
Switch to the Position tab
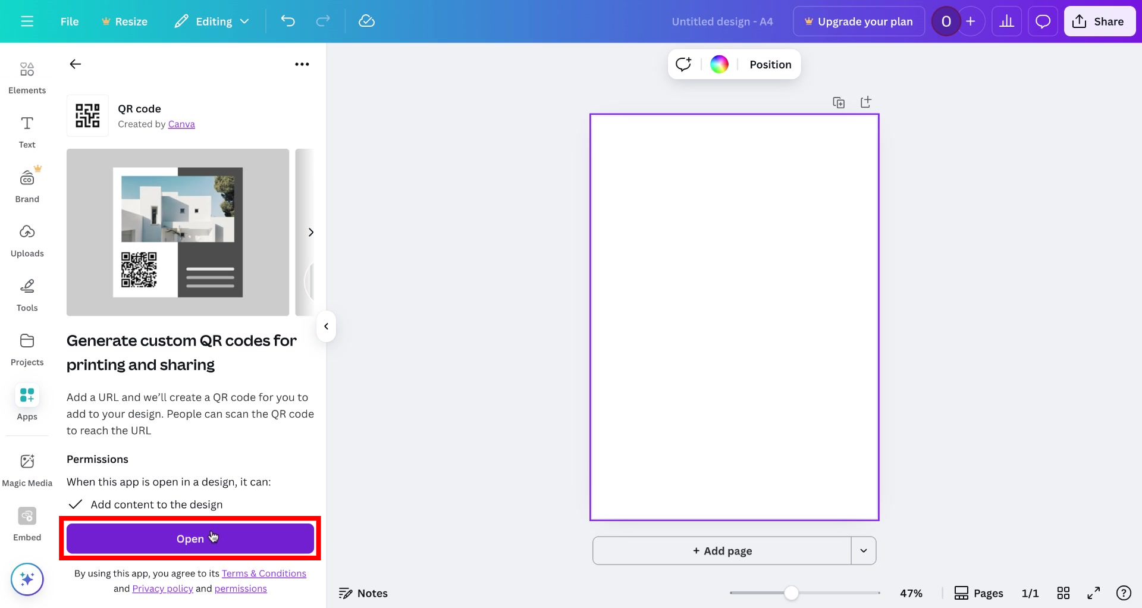pyautogui.click(x=770, y=64)
